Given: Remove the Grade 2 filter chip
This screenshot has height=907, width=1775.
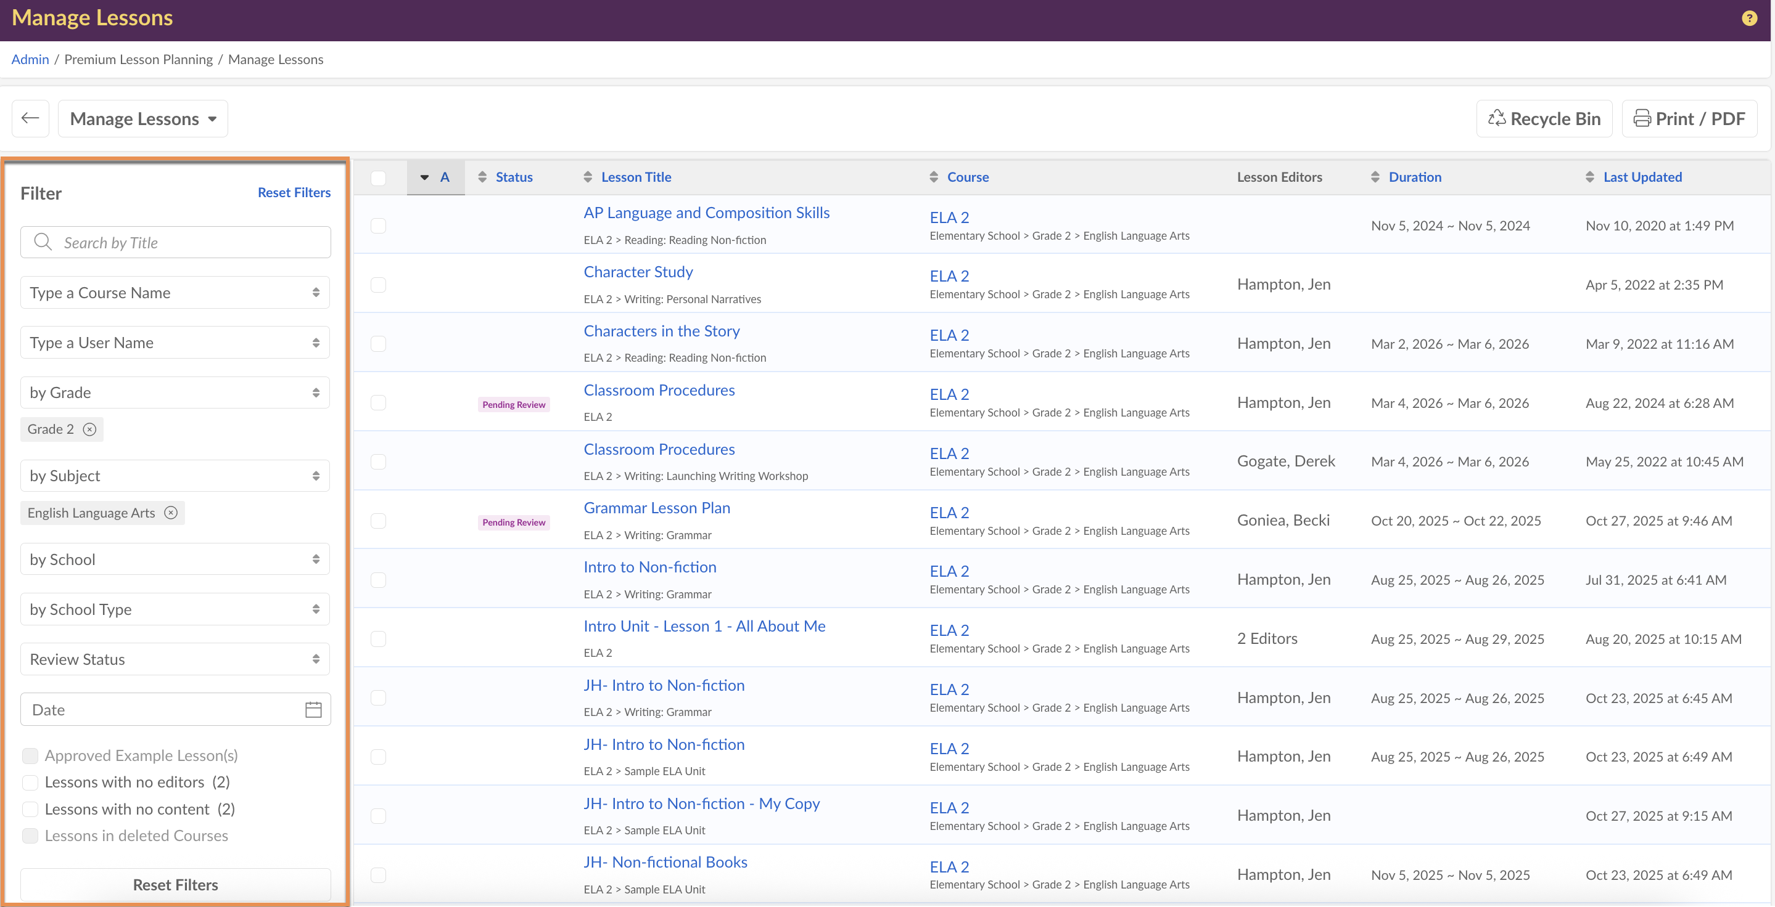Looking at the screenshot, I should point(89,429).
